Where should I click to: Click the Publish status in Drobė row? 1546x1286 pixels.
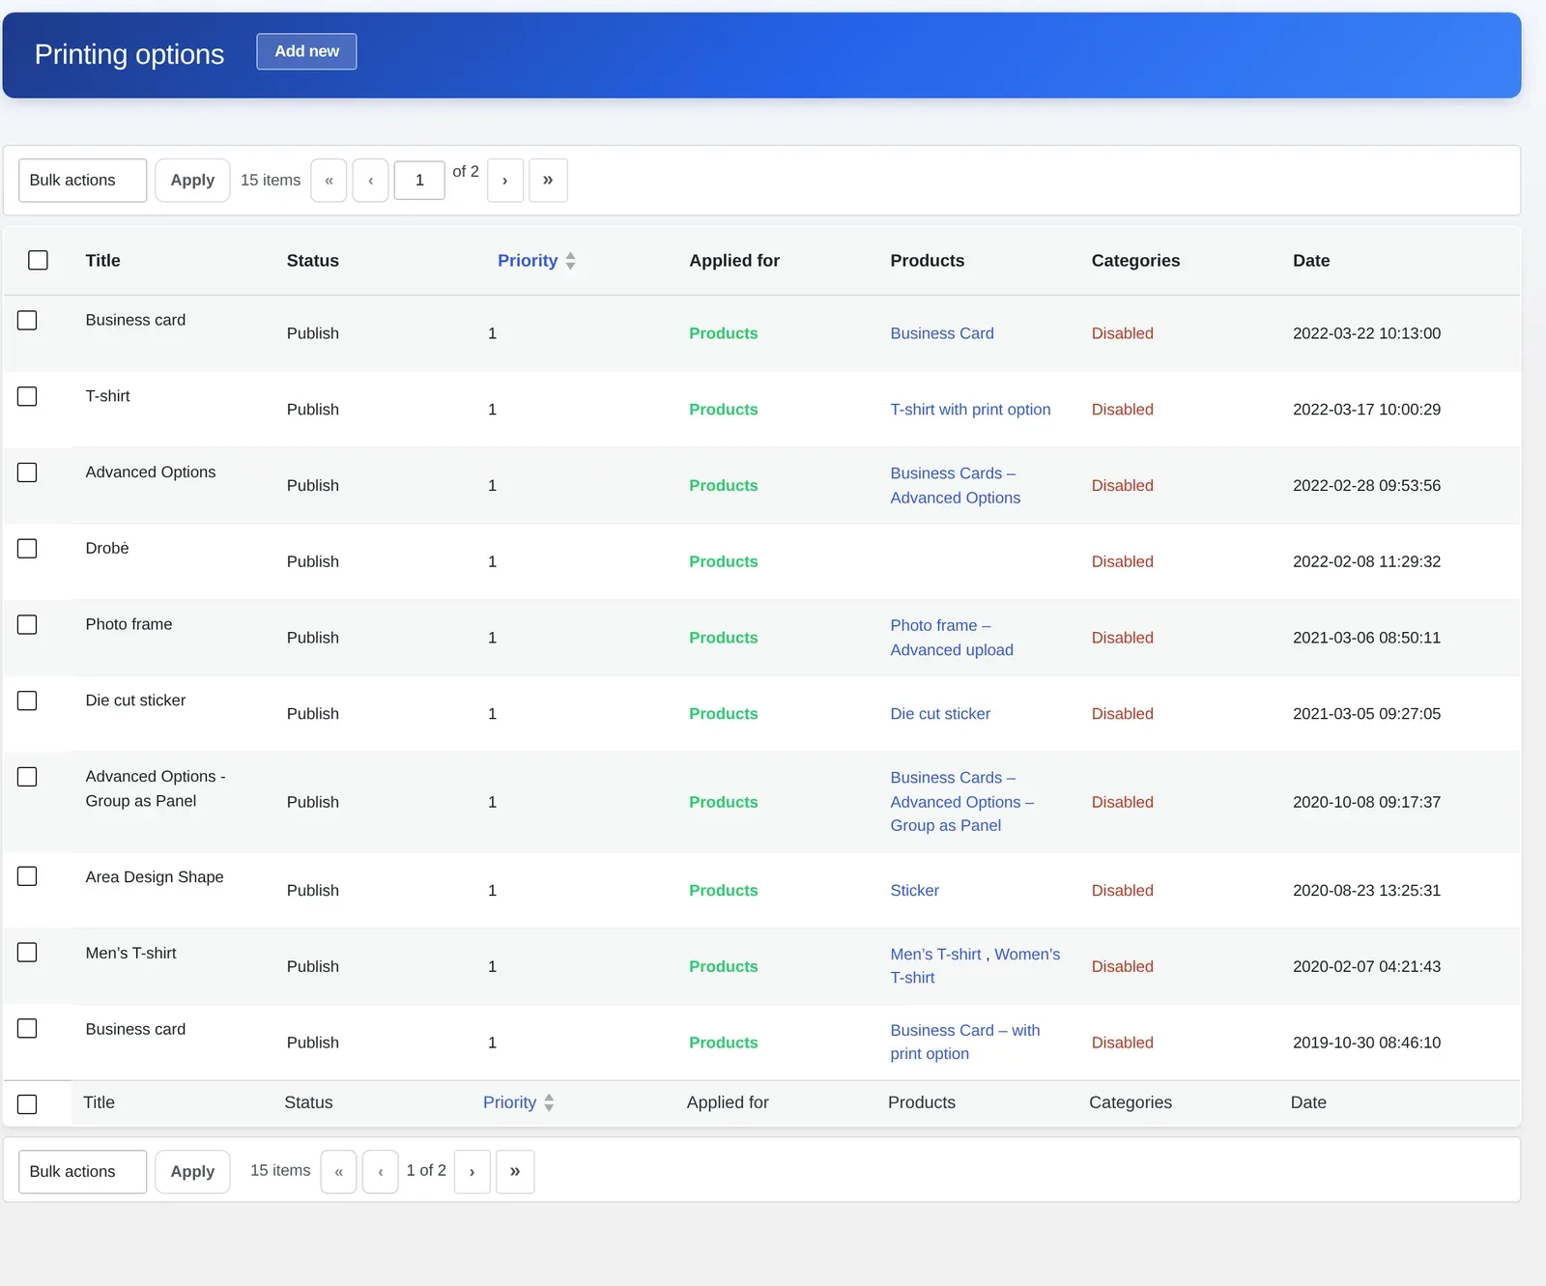coord(312,561)
